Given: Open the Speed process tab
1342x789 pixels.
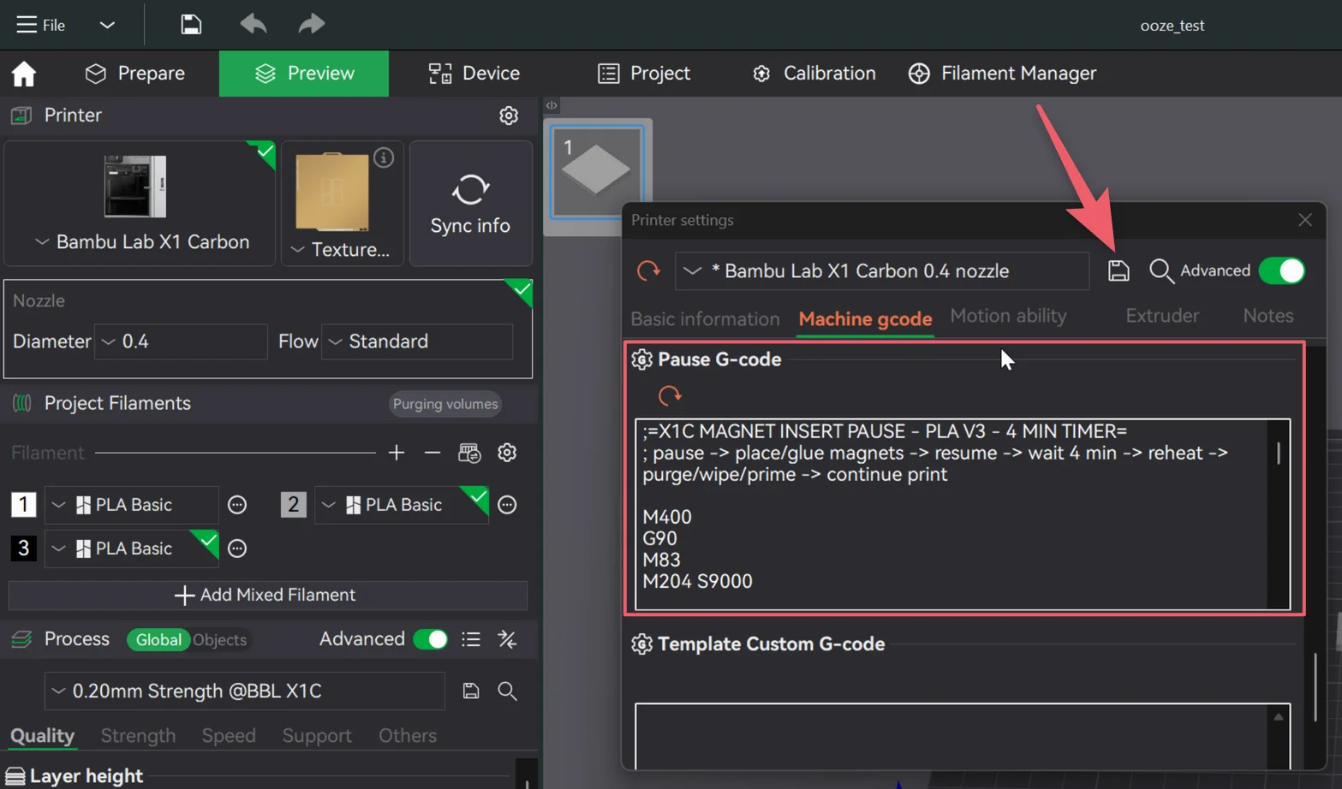Looking at the screenshot, I should (x=229, y=736).
